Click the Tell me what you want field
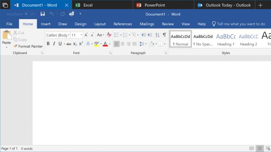271x152 pixels. coord(241,24)
